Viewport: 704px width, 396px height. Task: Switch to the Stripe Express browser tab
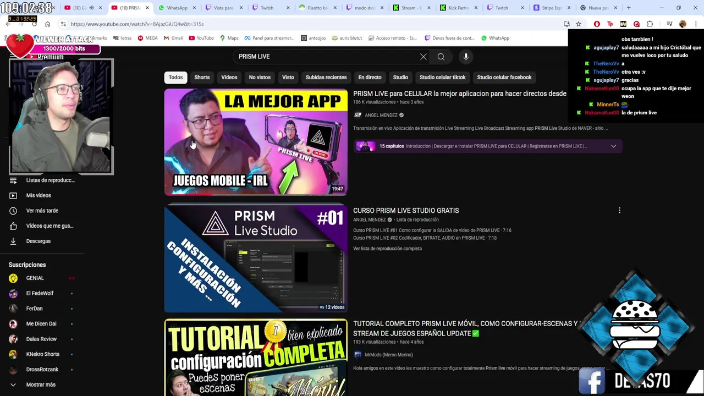[x=551, y=8]
